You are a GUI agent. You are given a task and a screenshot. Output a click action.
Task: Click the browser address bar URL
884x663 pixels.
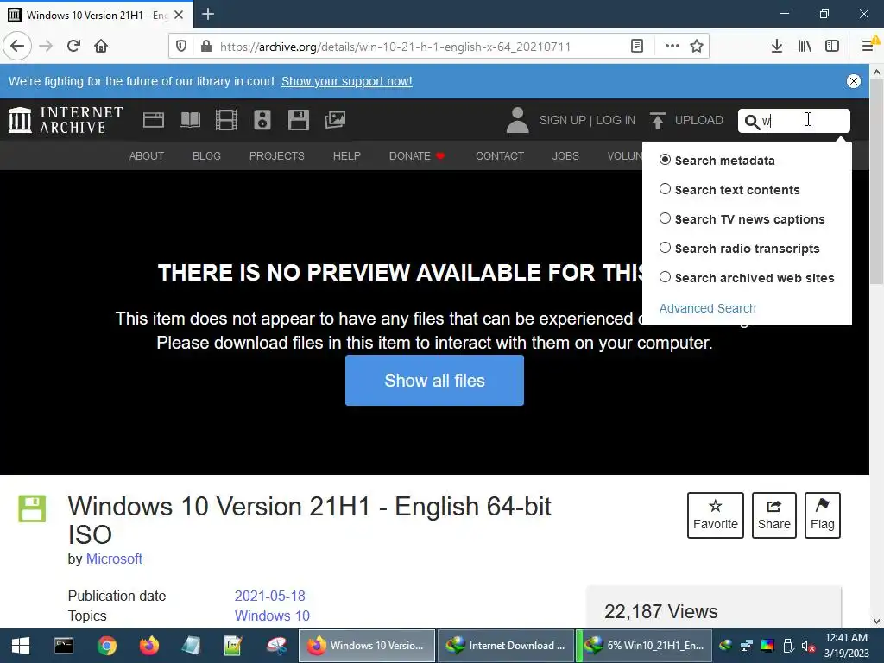[x=395, y=47]
